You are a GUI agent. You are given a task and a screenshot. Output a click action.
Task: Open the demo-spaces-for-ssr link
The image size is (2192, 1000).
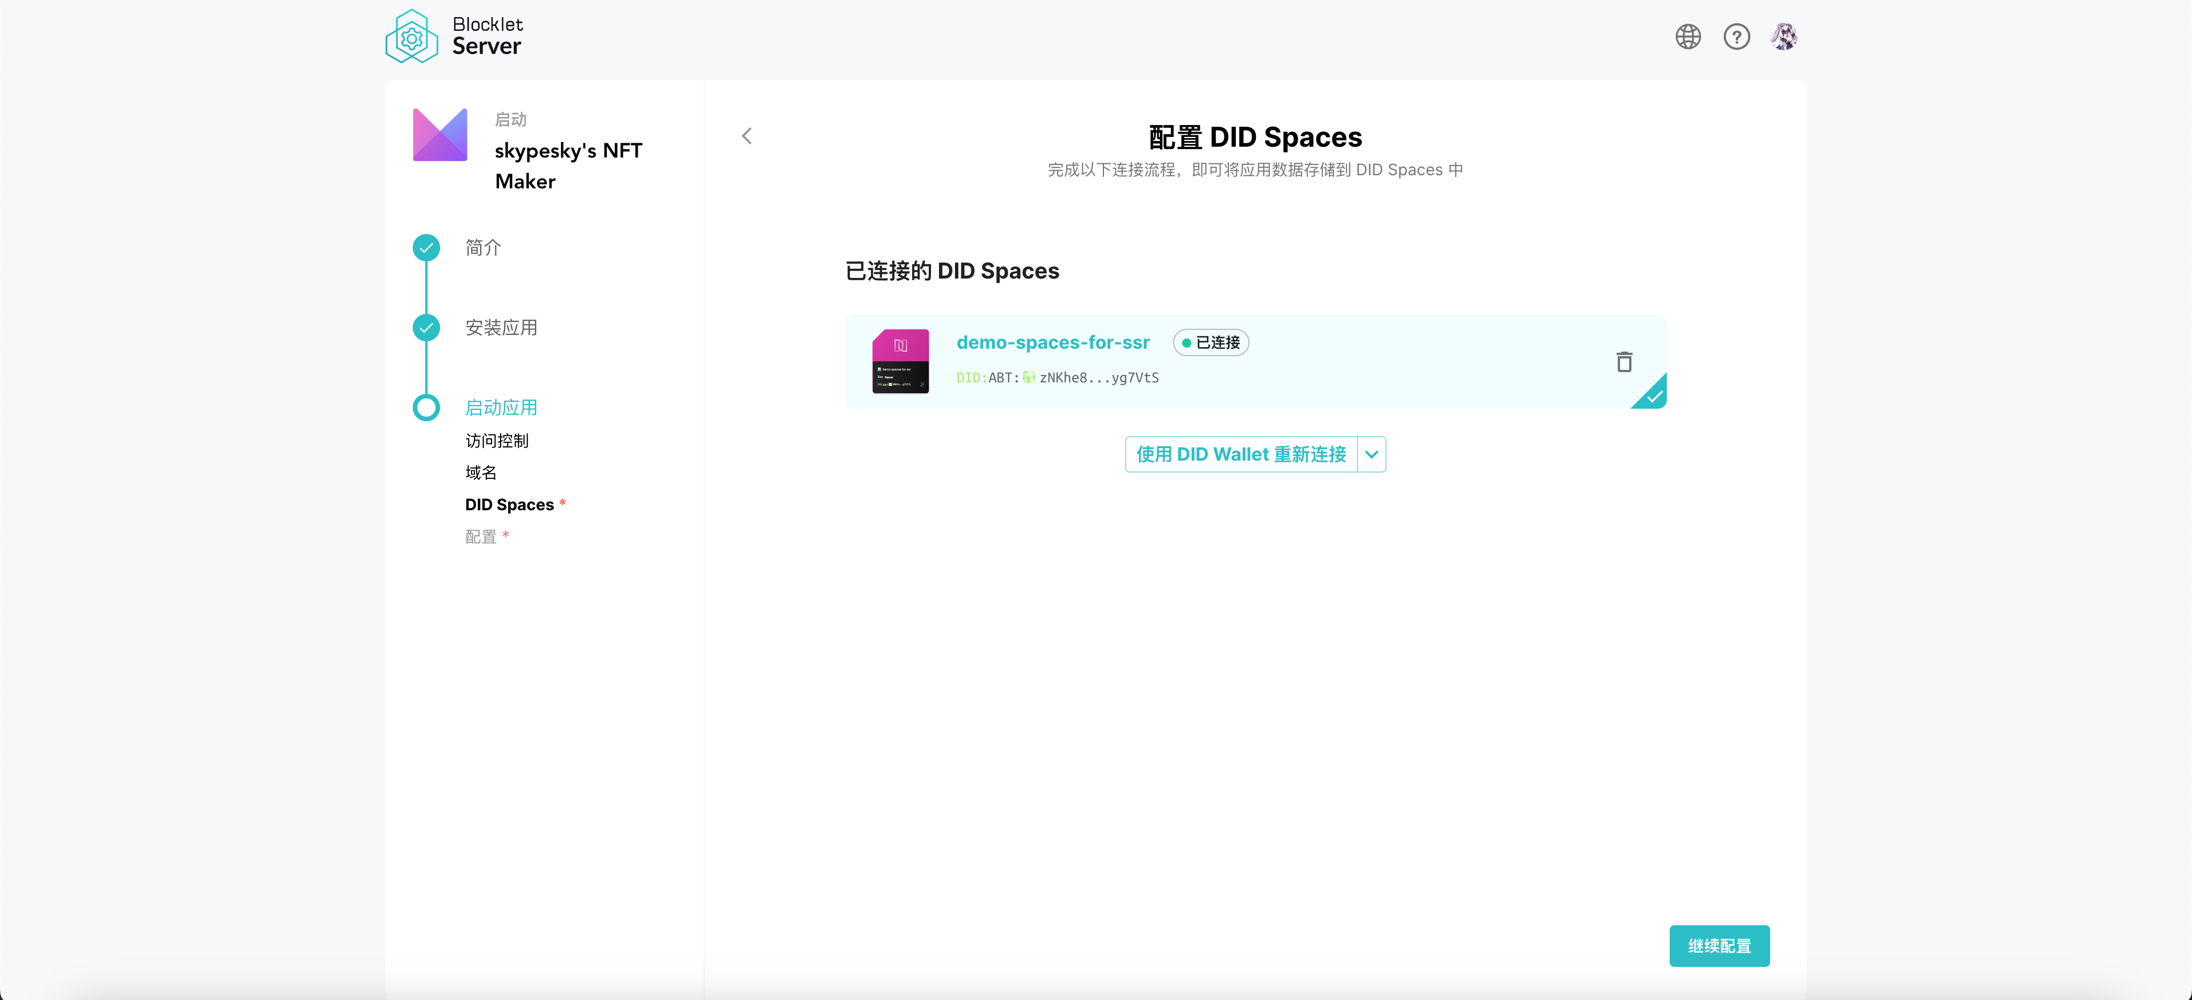pyautogui.click(x=1053, y=342)
